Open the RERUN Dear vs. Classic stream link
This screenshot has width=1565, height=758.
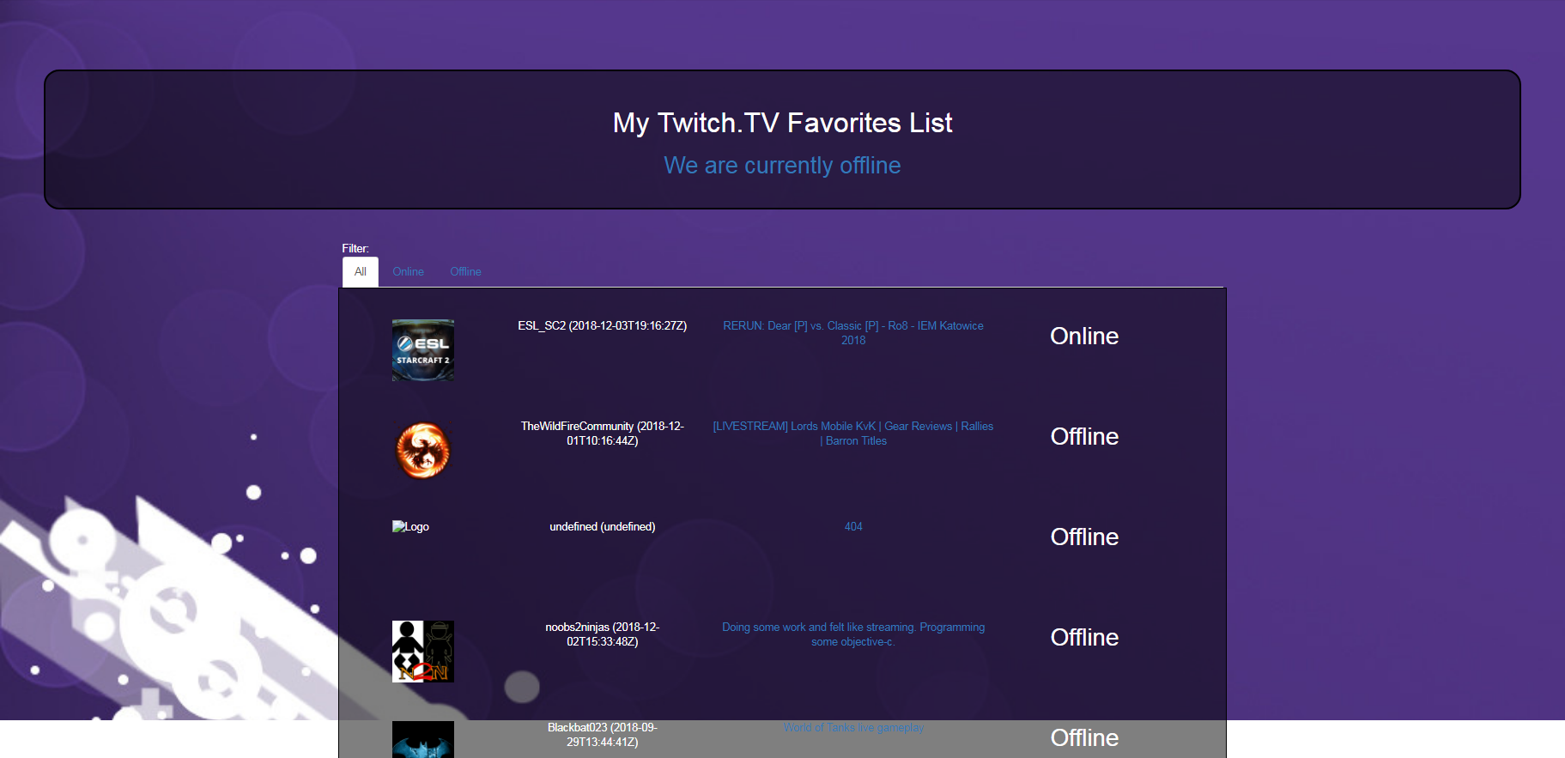point(852,333)
